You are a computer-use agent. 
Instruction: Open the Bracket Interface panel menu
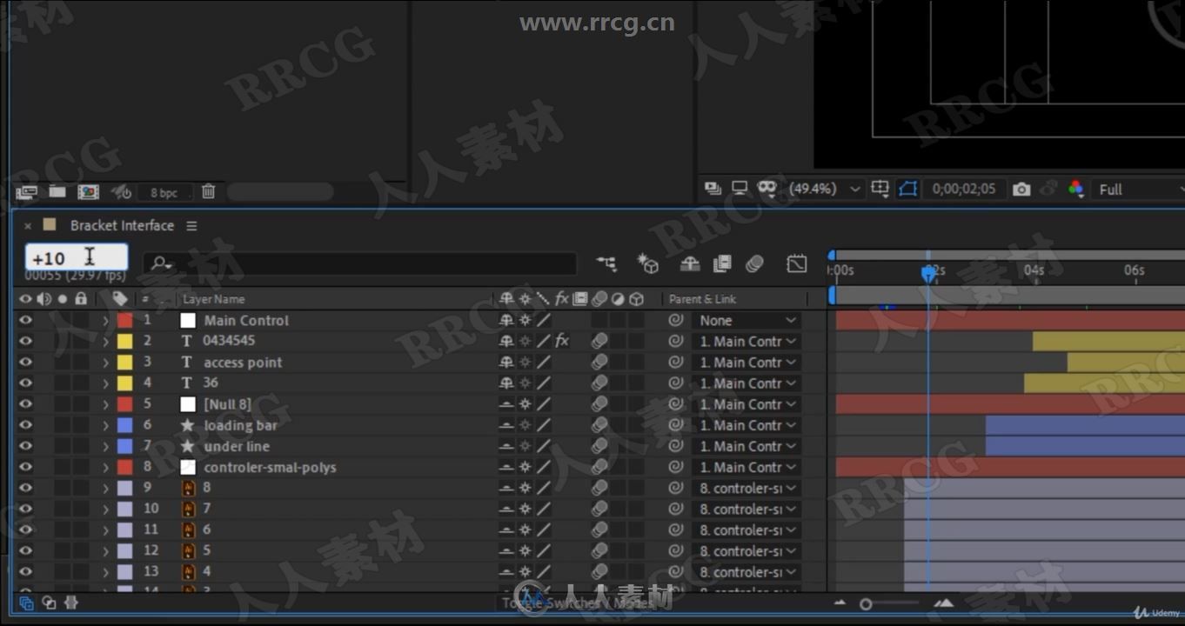[191, 226]
